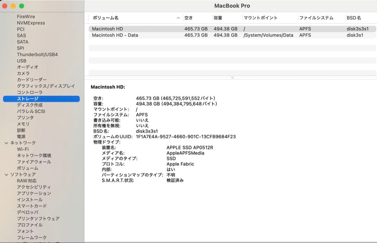
Task: Open アプリケーション in the sidebar
Action: pos(34,193)
